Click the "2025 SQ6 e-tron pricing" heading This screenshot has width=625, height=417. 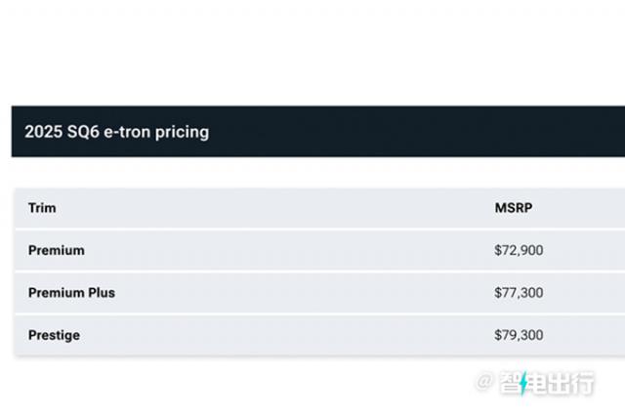point(116,132)
